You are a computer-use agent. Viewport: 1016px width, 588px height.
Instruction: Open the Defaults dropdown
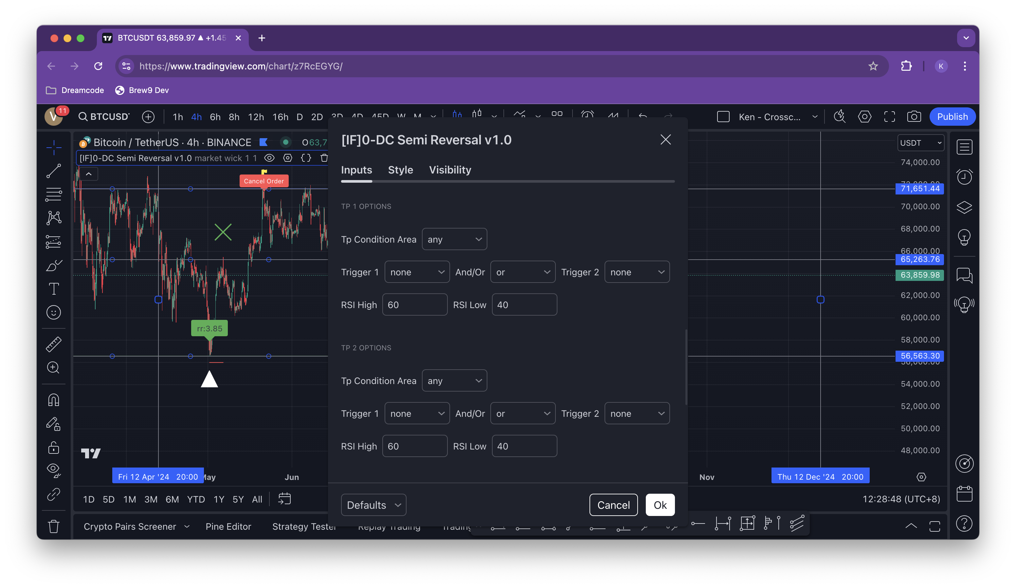point(373,505)
